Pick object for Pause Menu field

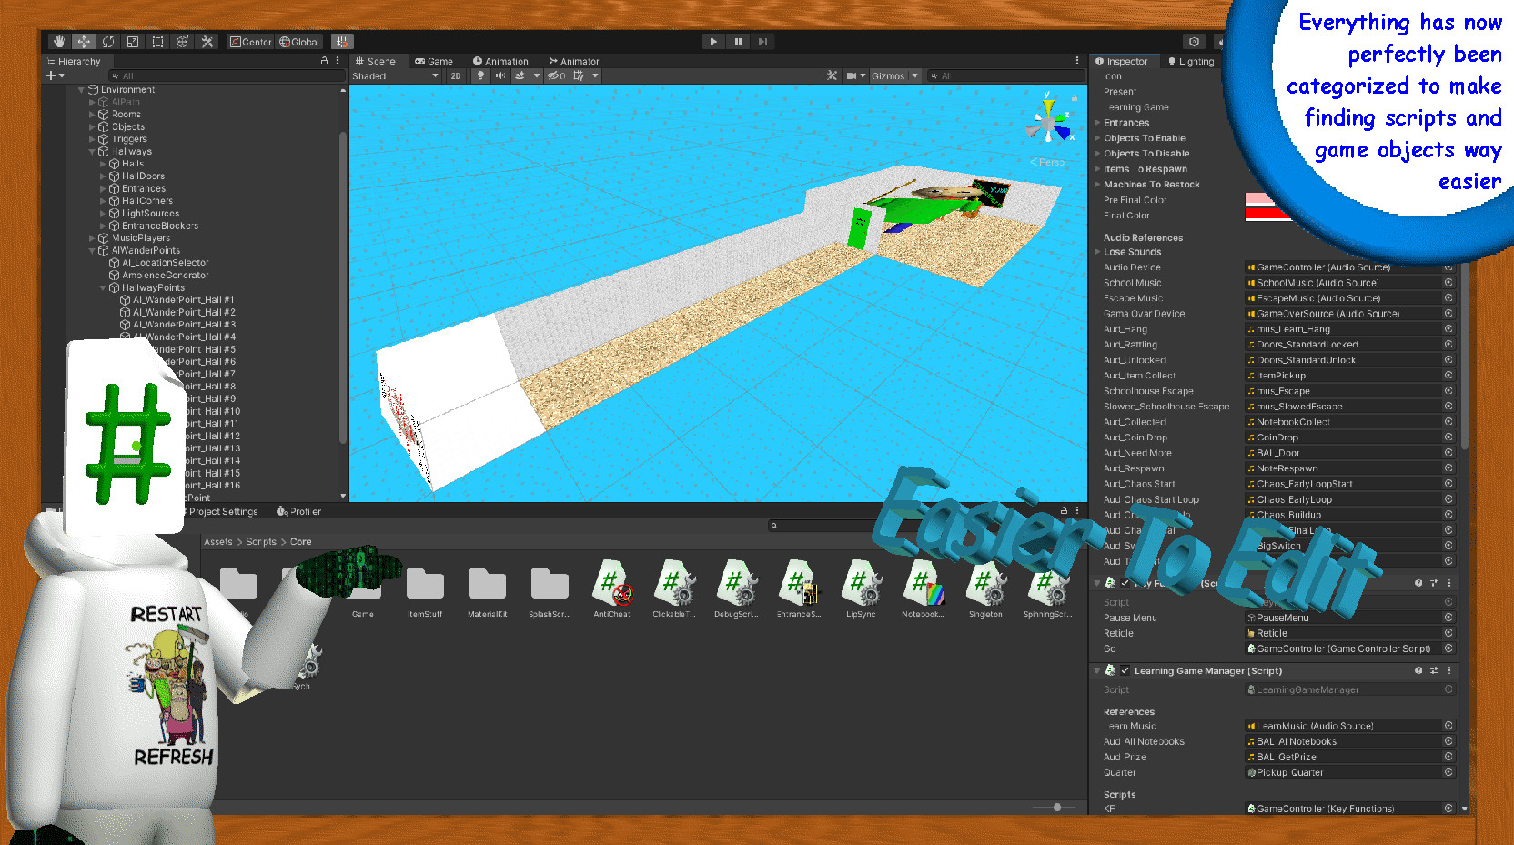click(1448, 618)
